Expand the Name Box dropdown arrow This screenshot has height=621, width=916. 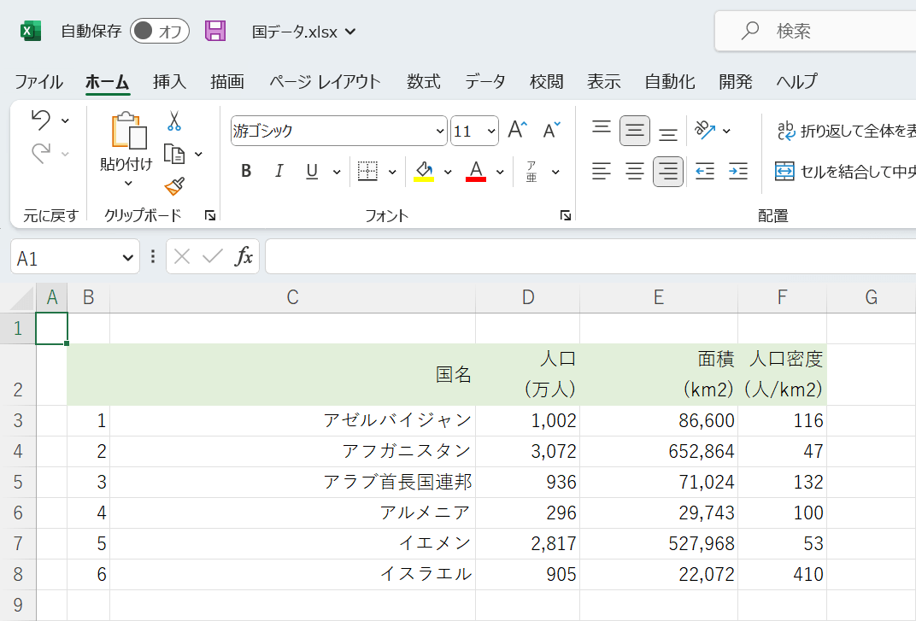pos(128,257)
